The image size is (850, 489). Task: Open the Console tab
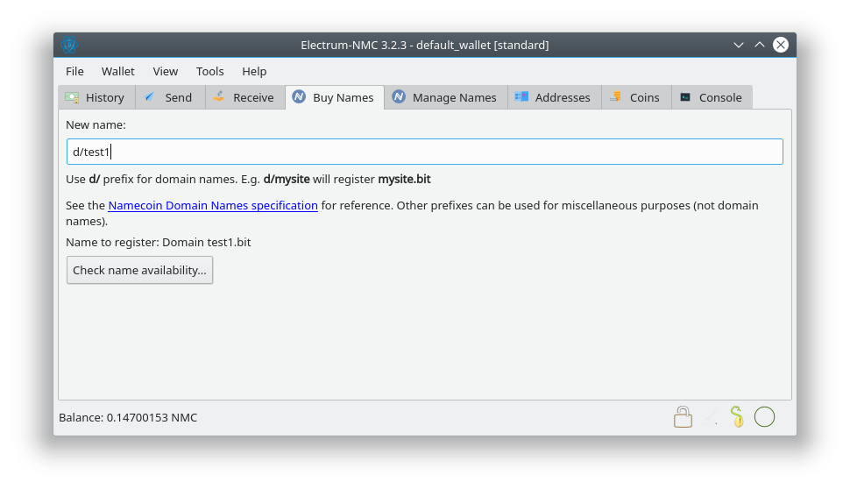712,97
